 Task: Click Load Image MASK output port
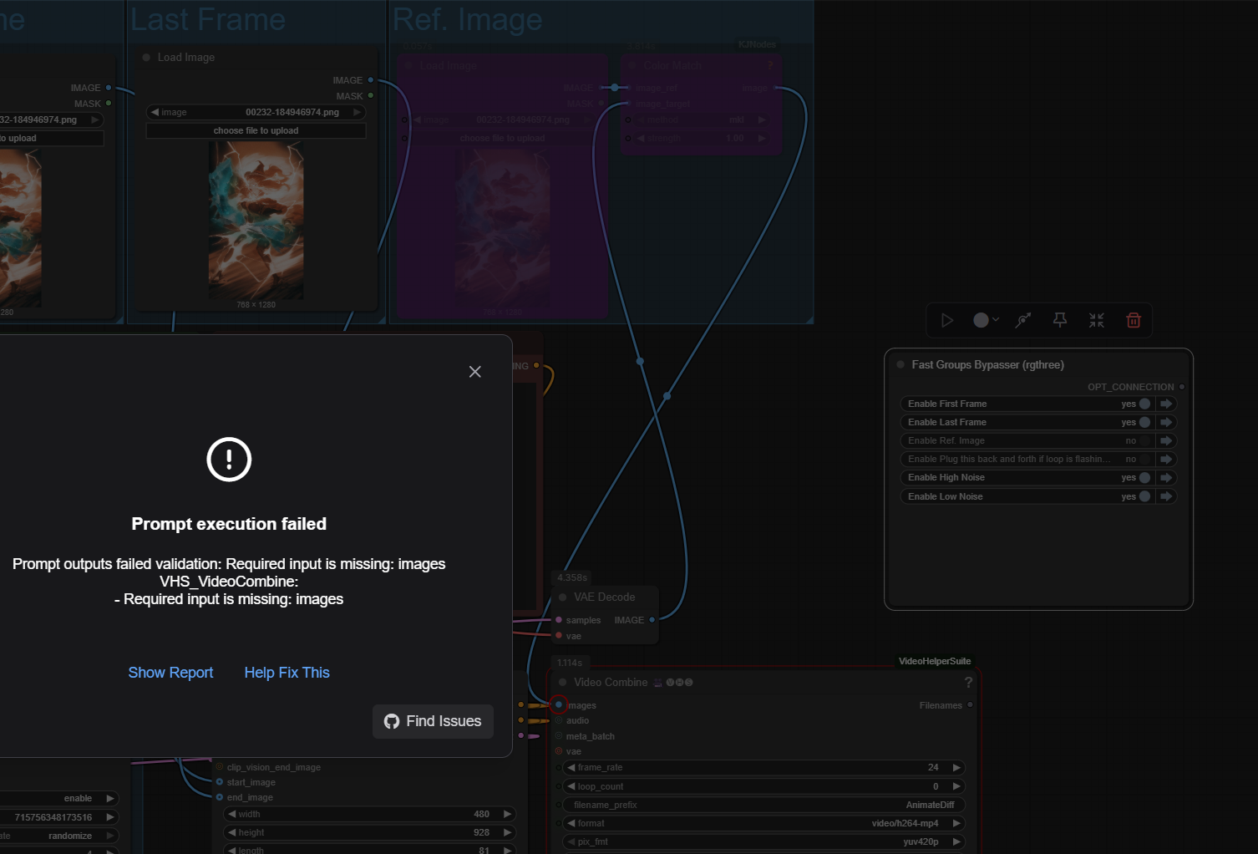371,96
